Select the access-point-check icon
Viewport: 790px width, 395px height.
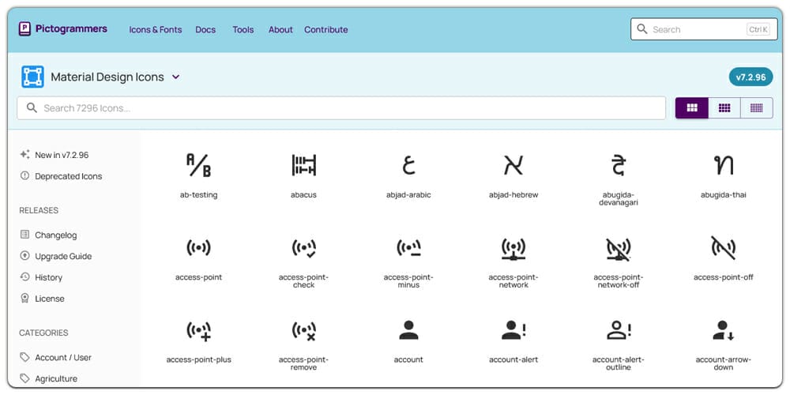point(304,248)
